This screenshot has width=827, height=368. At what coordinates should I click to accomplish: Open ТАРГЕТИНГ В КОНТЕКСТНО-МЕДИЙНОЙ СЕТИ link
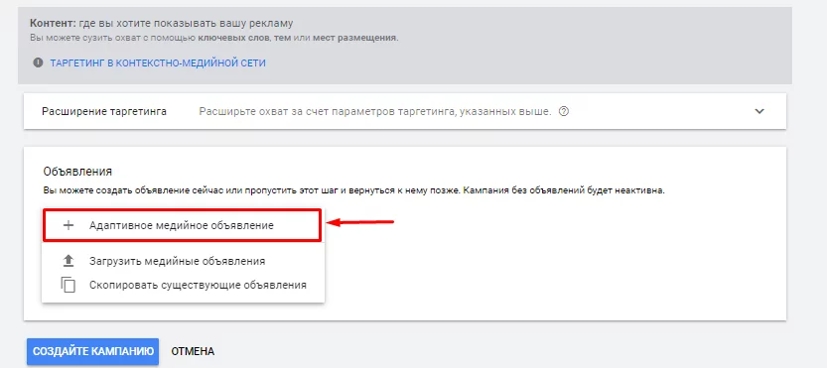[158, 62]
